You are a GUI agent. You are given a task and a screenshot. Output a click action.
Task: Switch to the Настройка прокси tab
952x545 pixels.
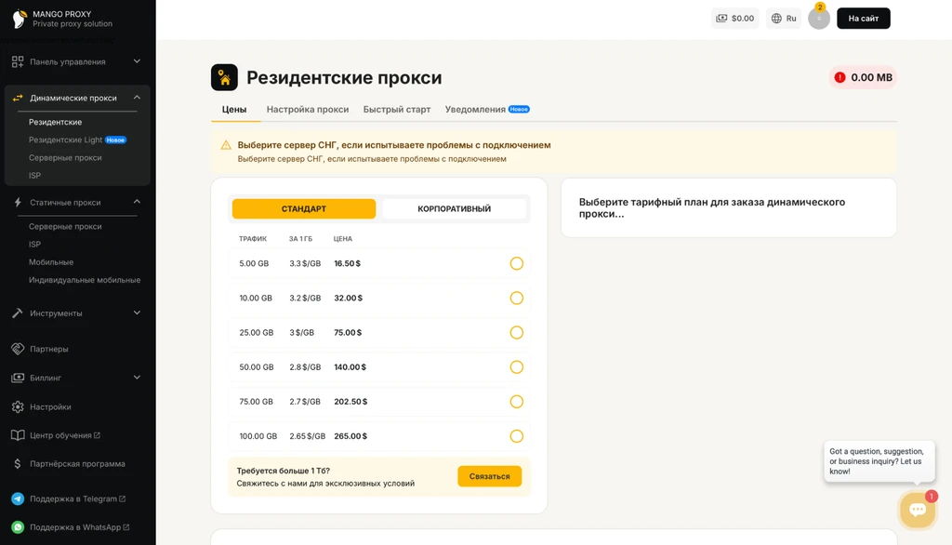point(308,110)
